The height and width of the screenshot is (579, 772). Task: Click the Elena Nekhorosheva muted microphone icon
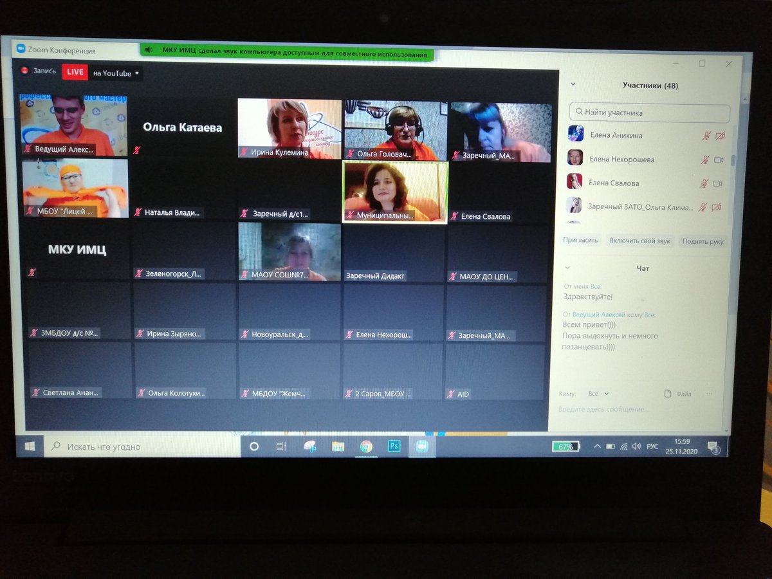coord(705,160)
